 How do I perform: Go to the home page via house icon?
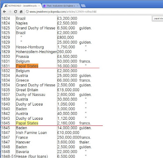point(21,12)
